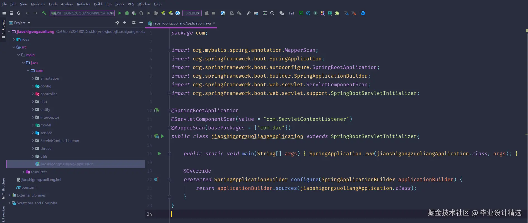Image resolution: width=528 pixels, height=223 pixels.
Task: Click the green puzzle plugin icon
Action: (x=337, y=13)
